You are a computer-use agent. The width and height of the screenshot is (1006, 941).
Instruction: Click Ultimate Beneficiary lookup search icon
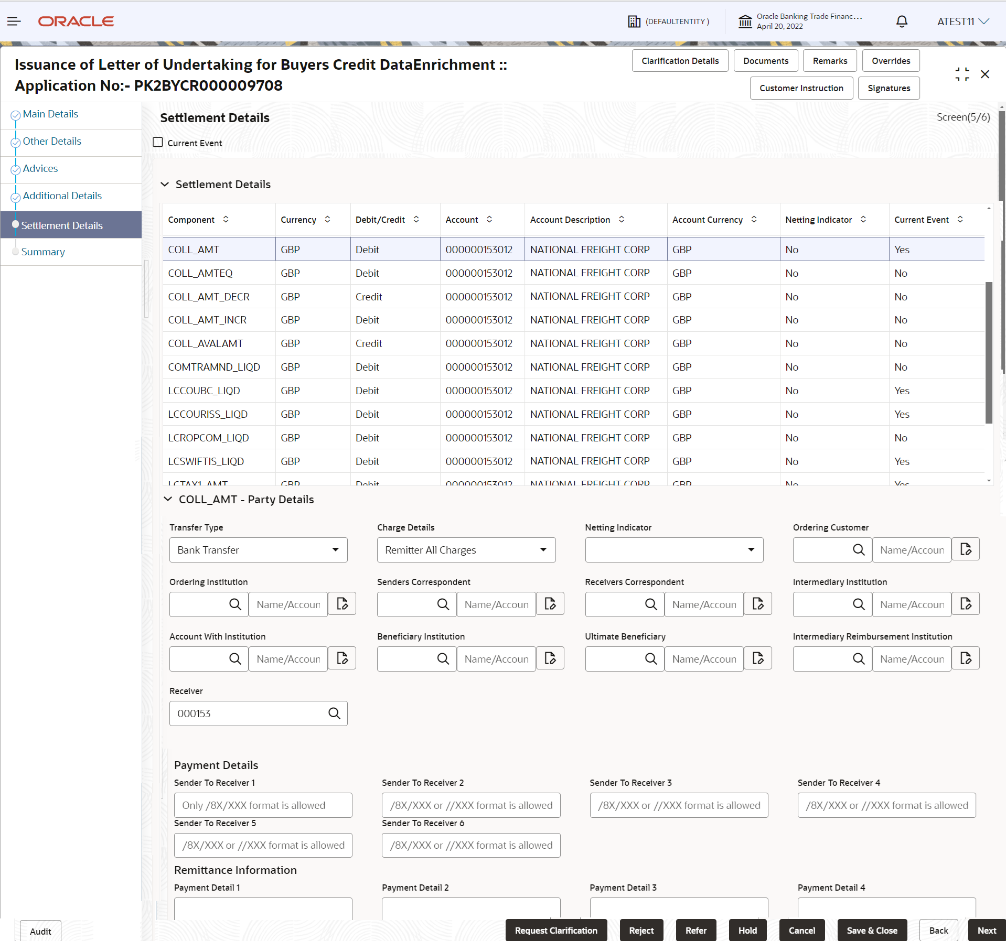point(651,658)
